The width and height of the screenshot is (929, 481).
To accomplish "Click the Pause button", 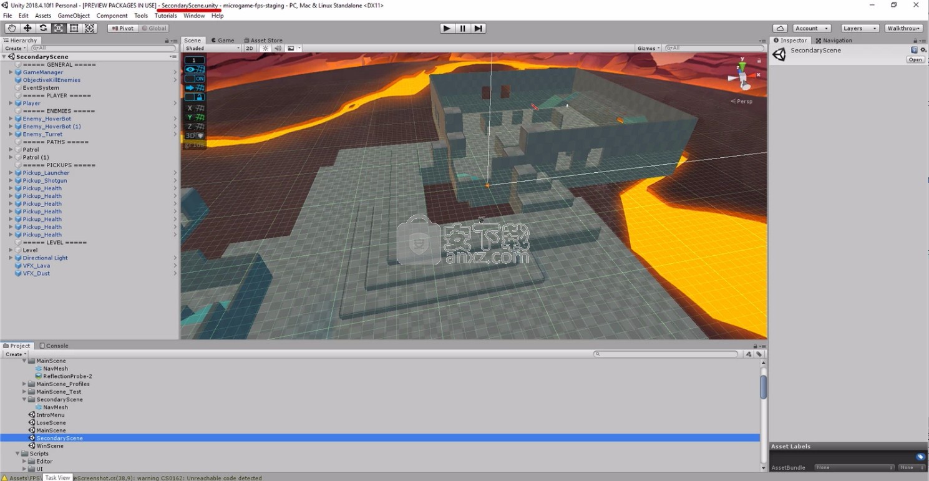I will [x=463, y=28].
